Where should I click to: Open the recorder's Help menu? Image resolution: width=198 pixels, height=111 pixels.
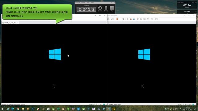click(x=92, y=3)
